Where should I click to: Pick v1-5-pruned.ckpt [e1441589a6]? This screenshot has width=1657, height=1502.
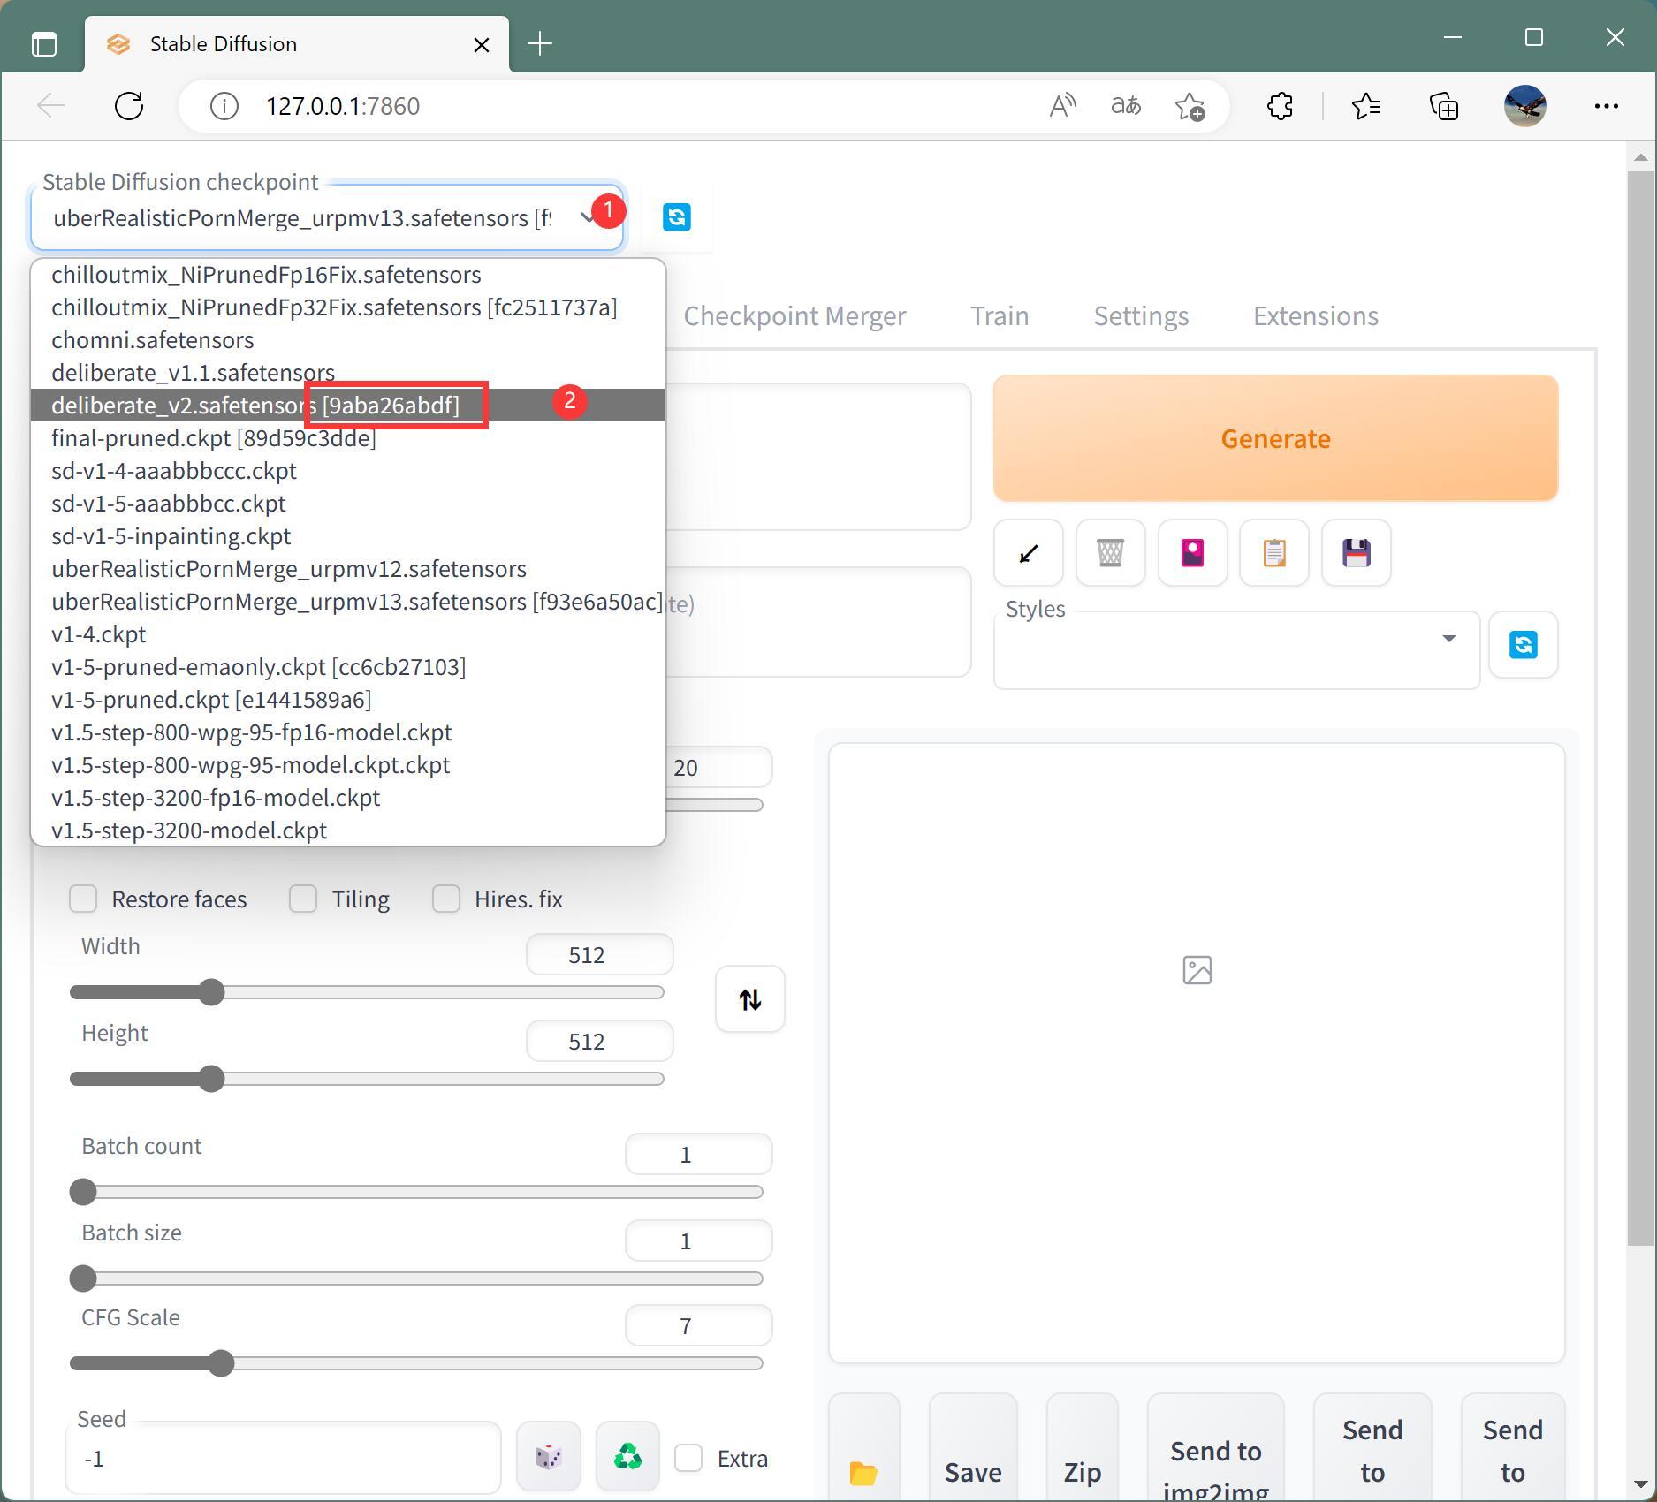[x=348, y=700]
